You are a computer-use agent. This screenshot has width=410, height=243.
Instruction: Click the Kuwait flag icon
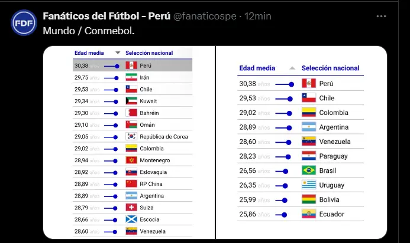[x=131, y=101]
